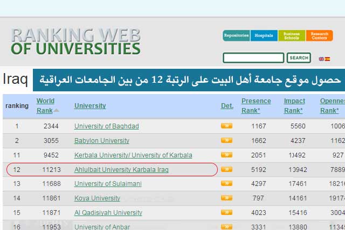Image resolution: width=345 pixels, height=230 pixels.
Task: Click world rank value 11688
Action: [x=52, y=184]
